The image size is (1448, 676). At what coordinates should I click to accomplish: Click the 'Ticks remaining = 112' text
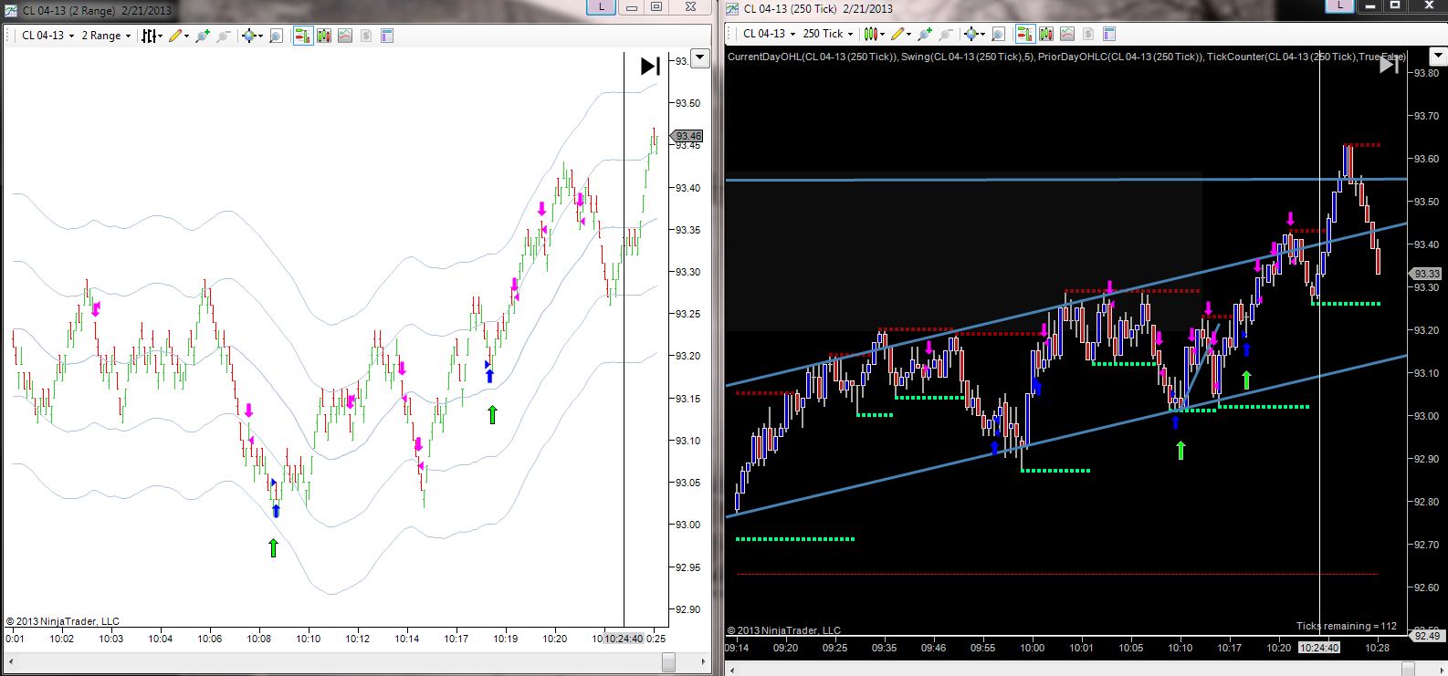coord(1347,626)
